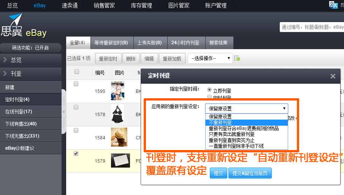Close the 定时刊登 dialog
The height and width of the screenshot is (195, 344).
click(x=333, y=76)
